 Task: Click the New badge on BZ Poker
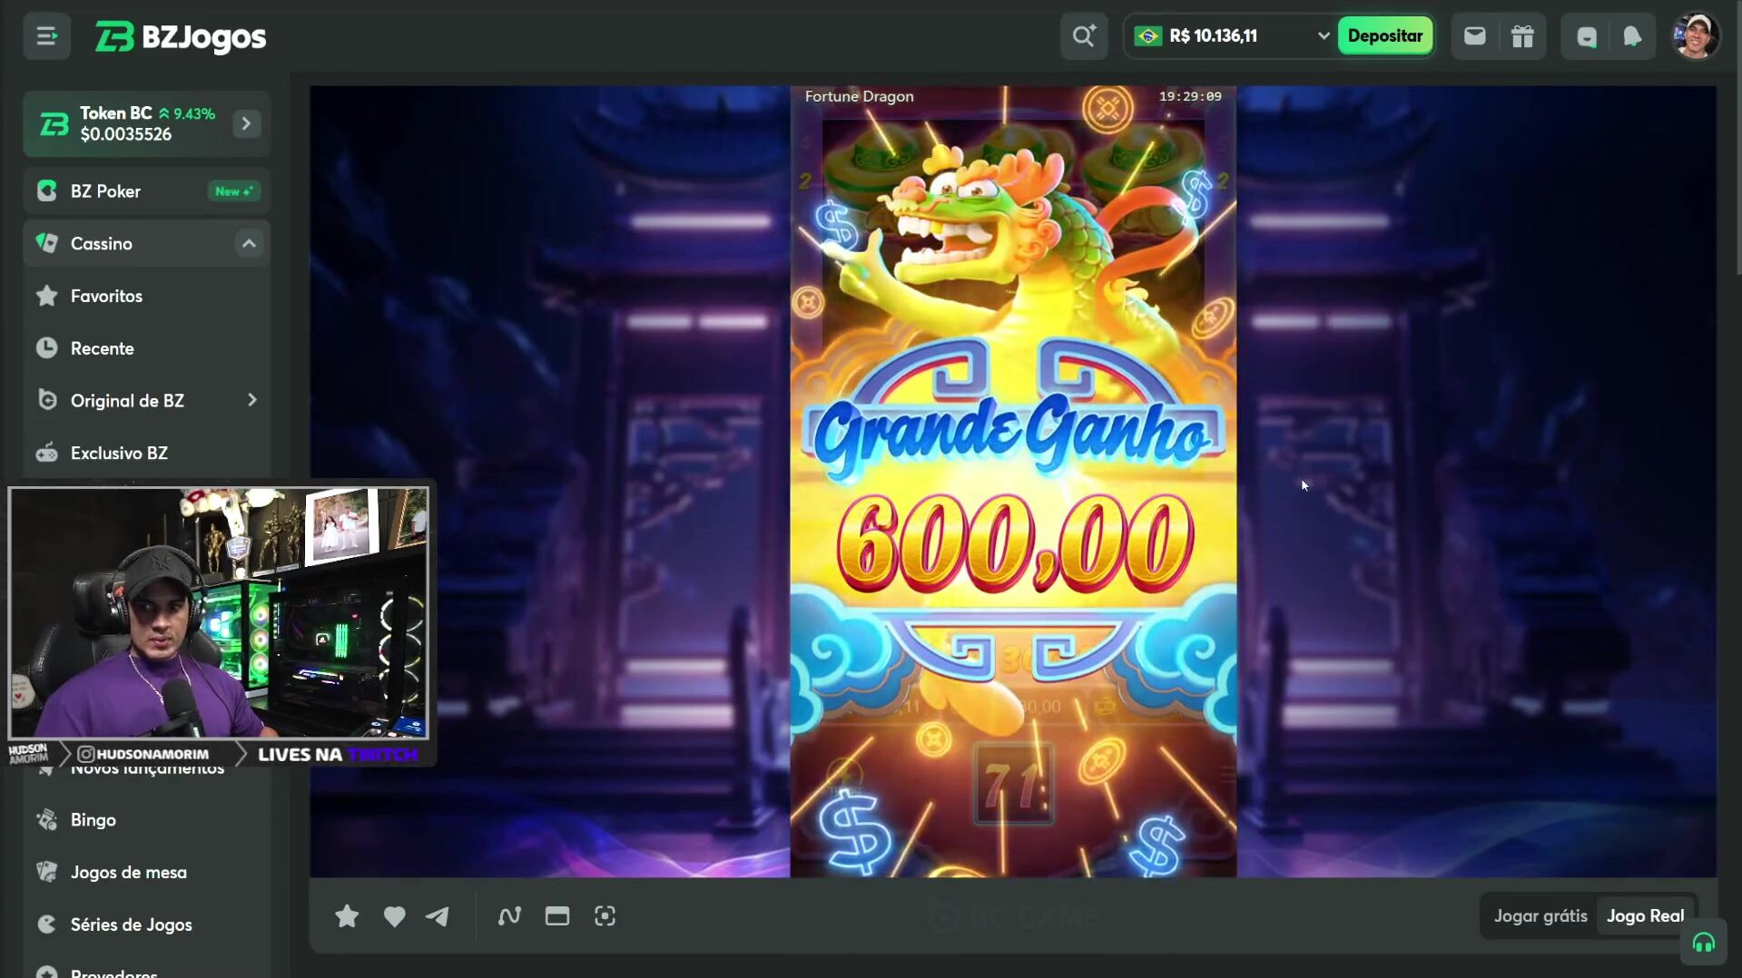[x=233, y=191]
